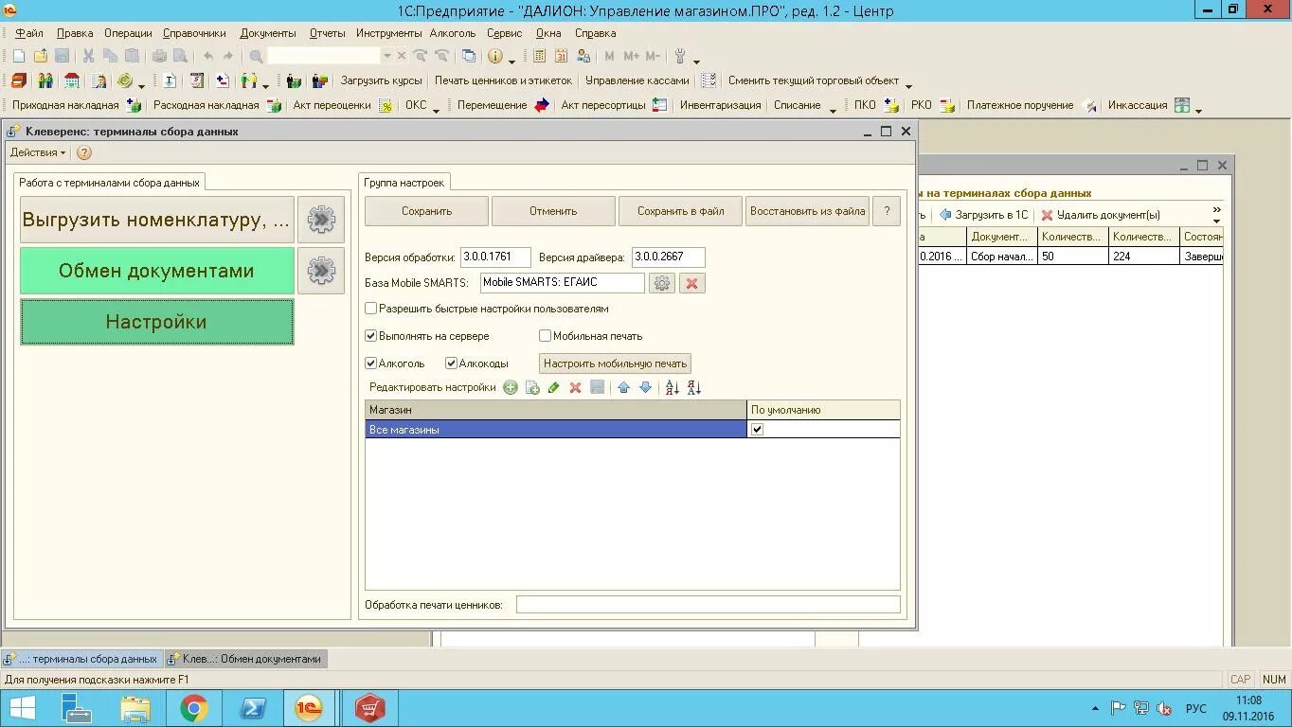
Task: Click the percent icon next to Акт переоценки
Action: (386, 105)
